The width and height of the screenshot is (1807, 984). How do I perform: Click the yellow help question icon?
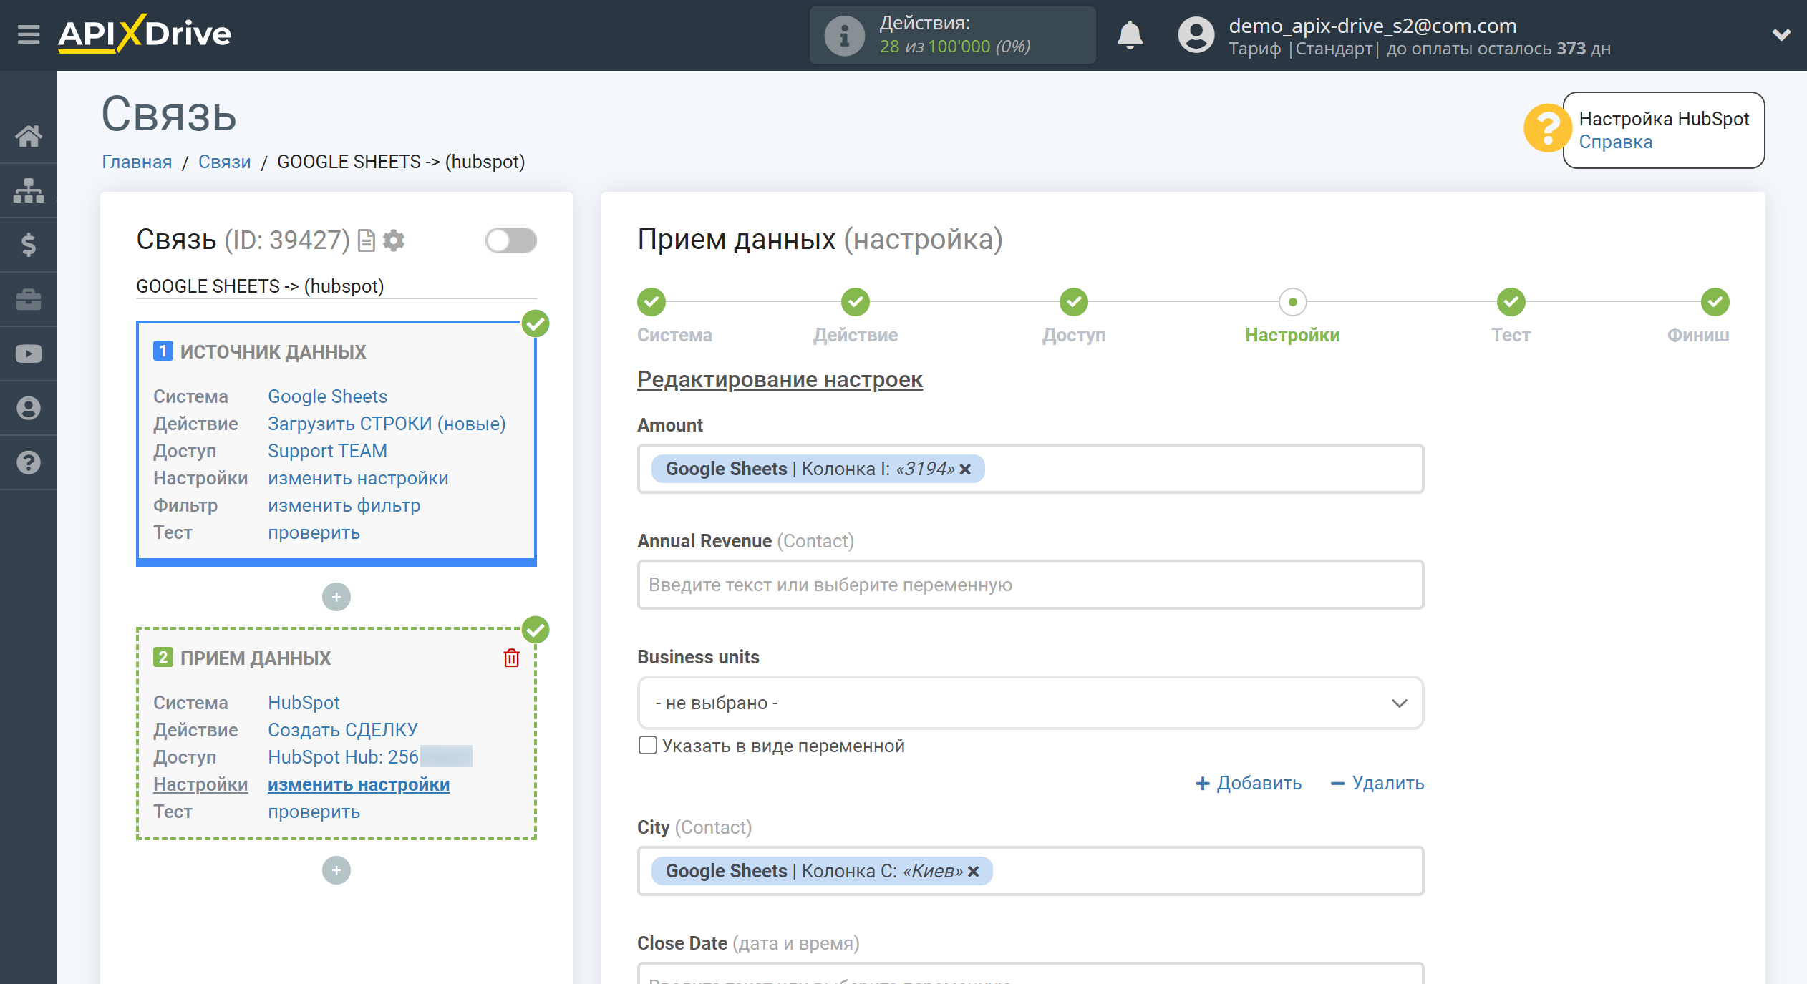(x=1546, y=129)
